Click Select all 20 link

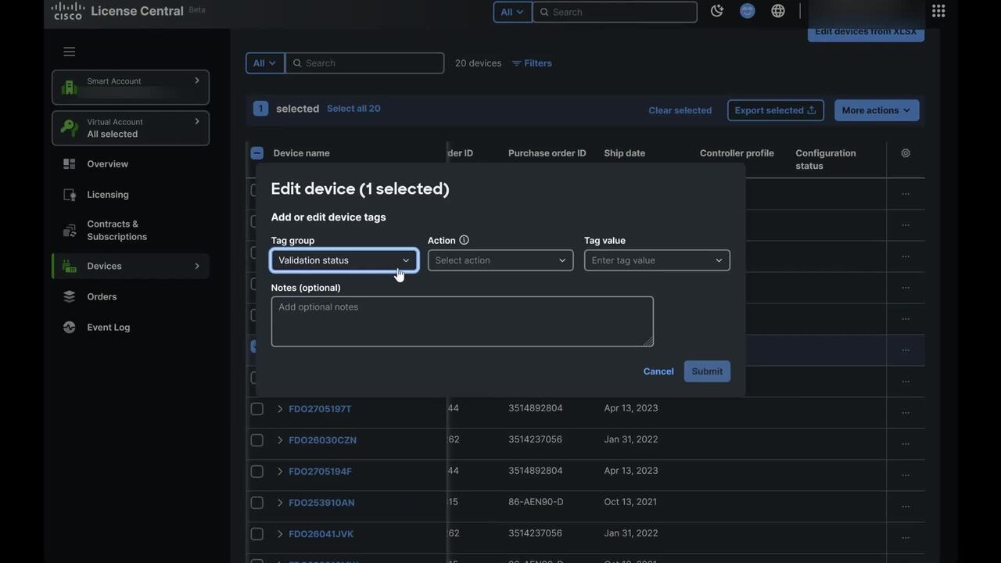(x=353, y=109)
